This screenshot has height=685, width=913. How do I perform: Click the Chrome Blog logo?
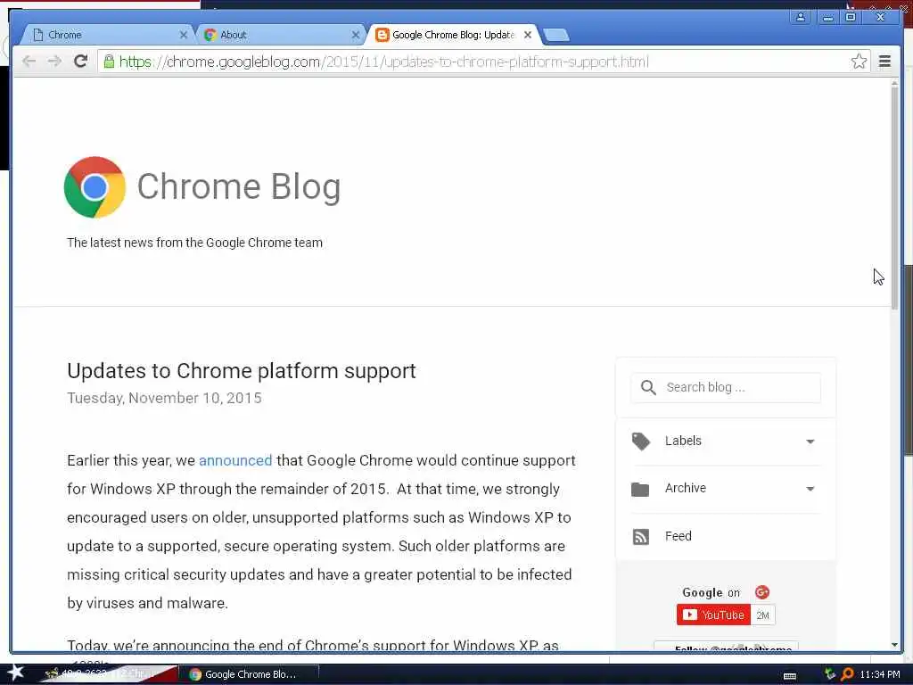(x=95, y=187)
